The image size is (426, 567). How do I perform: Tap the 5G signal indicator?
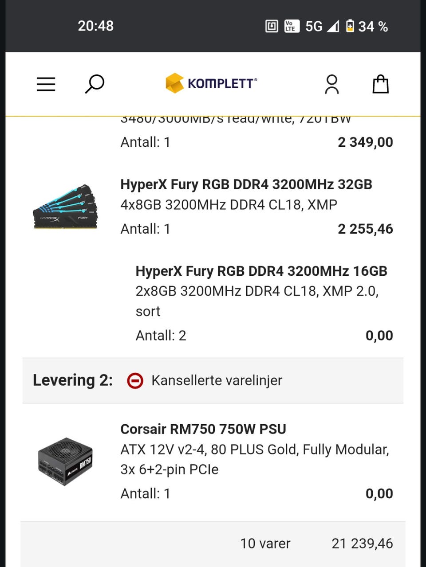pyautogui.click(x=314, y=27)
